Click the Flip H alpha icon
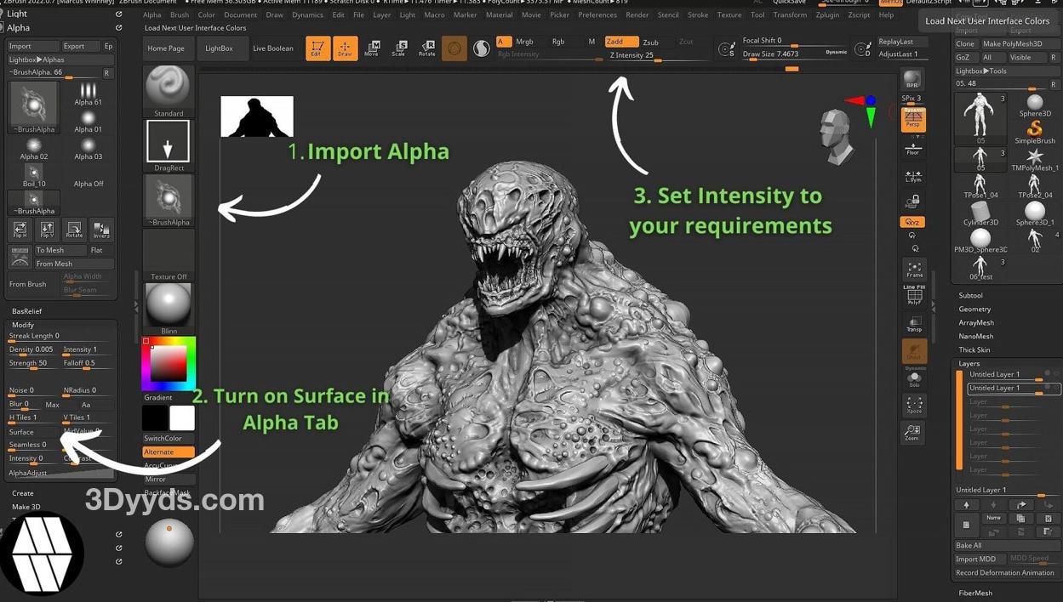Screen dimensions: 1063x602 (20, 230)
